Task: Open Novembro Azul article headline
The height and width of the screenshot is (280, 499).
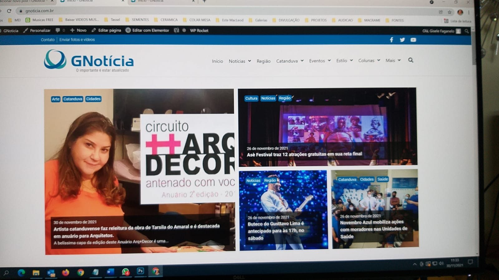Action: (x=374, y=229)
